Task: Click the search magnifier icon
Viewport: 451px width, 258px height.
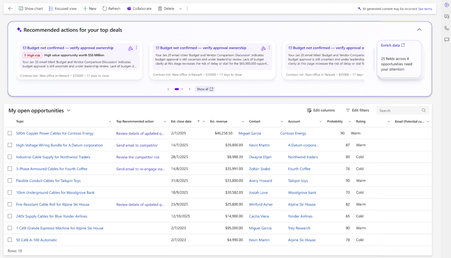Action: 424,110
